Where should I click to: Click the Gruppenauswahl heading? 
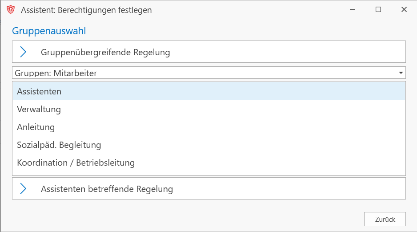[49, 31]
